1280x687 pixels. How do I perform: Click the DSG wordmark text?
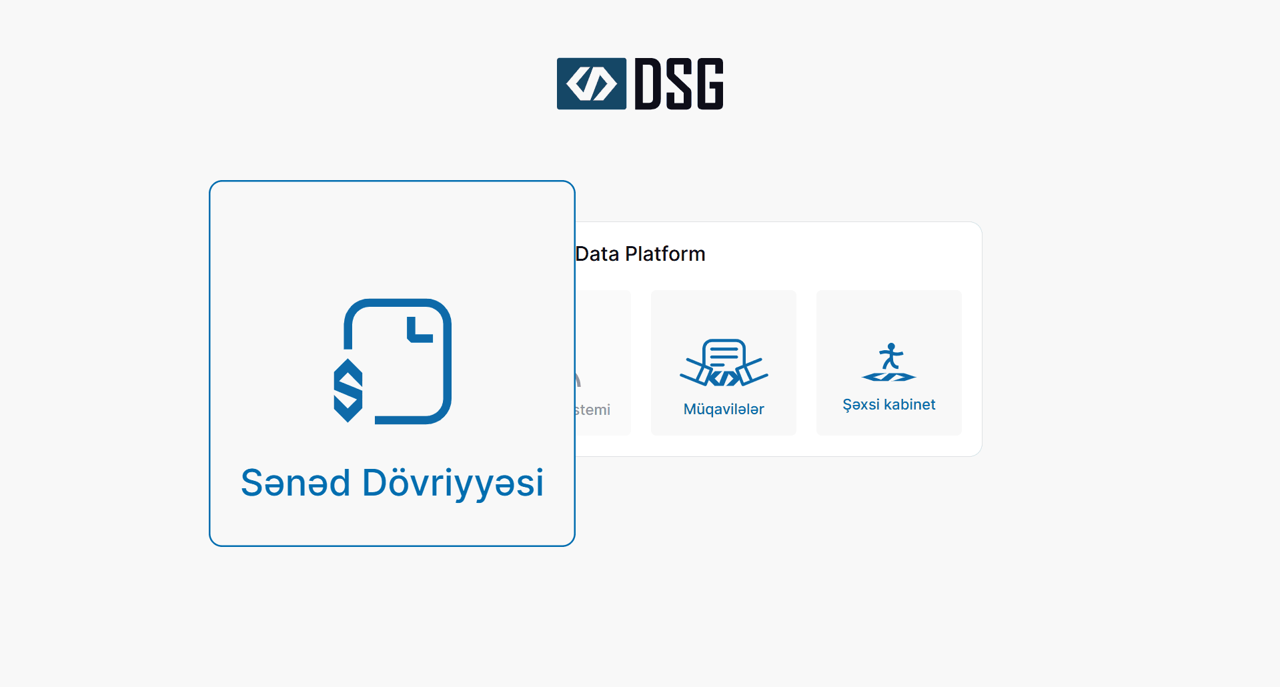[679, 83]
